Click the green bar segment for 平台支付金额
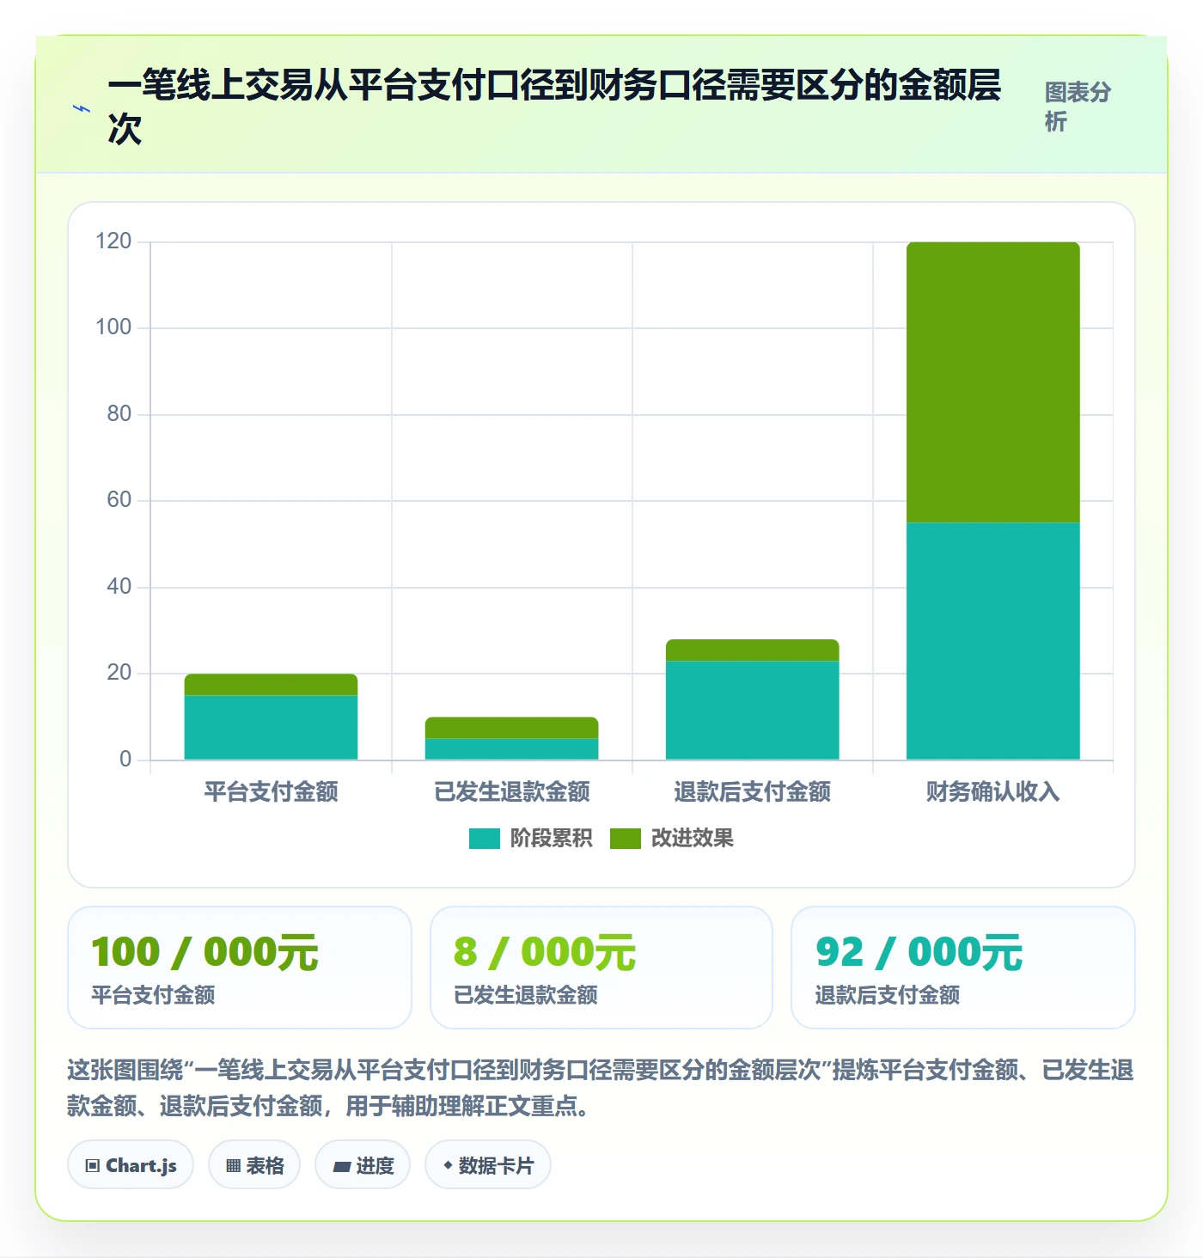 click(x=271, y=685)
